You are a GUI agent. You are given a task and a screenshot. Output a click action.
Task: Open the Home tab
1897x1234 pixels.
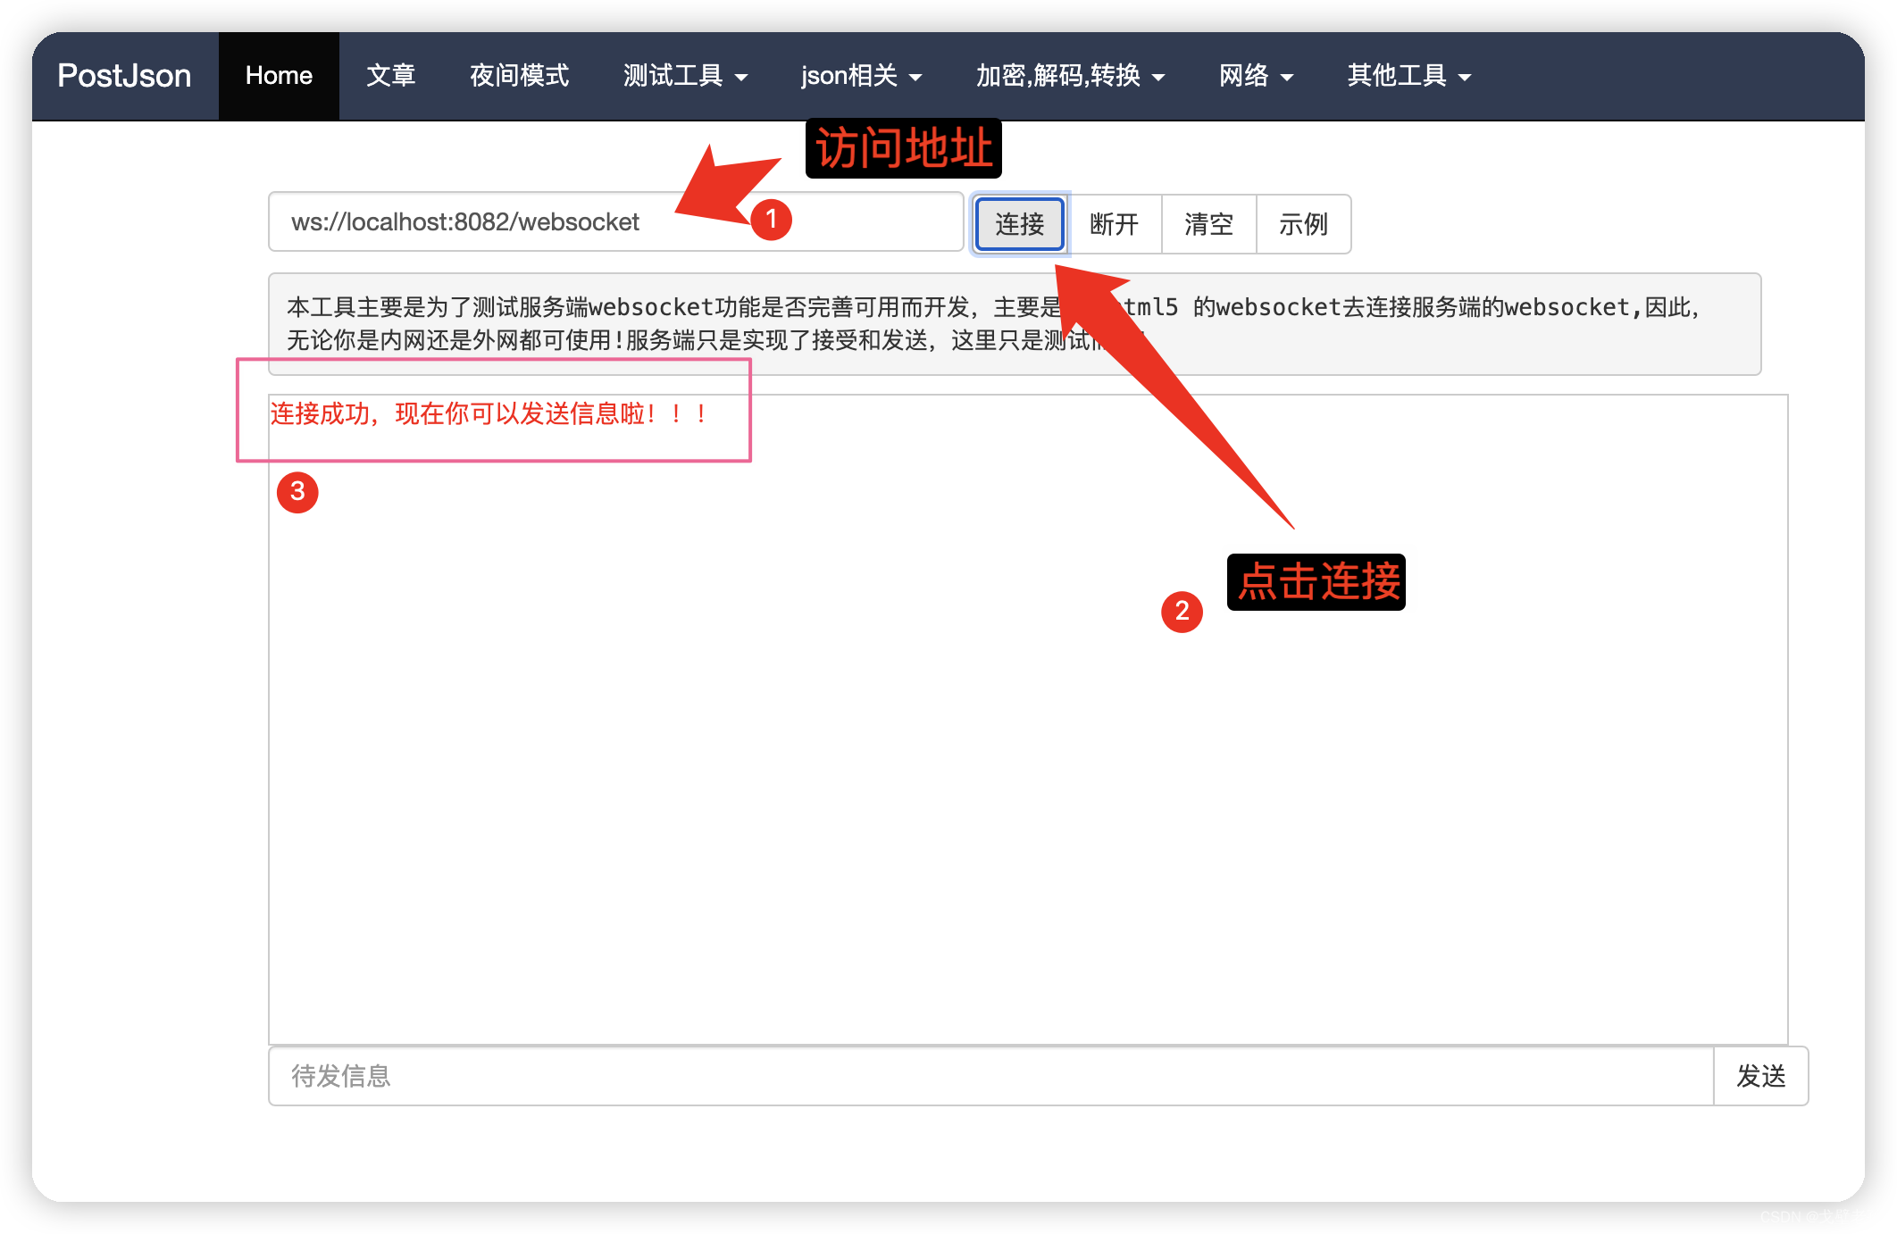click(x=279, y=76)
